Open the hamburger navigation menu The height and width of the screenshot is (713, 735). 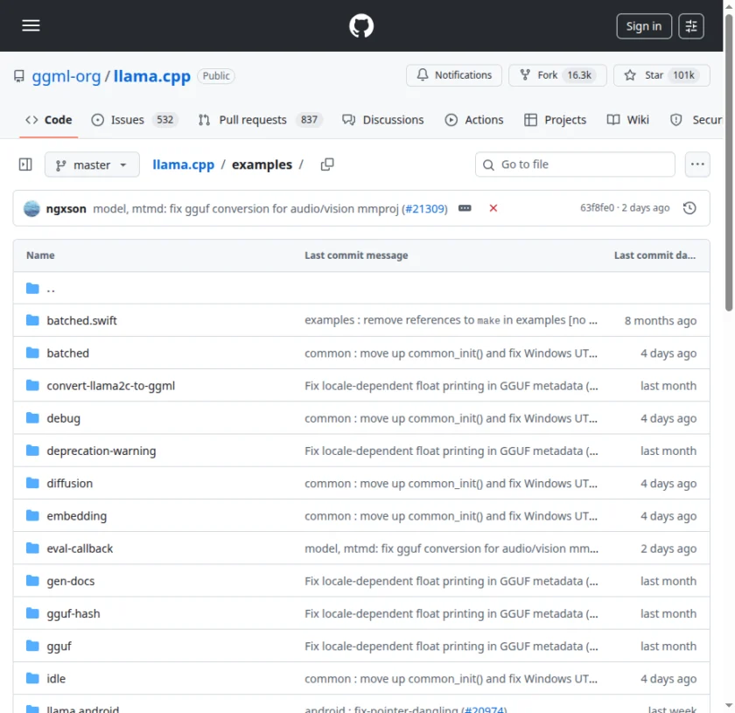31,25
